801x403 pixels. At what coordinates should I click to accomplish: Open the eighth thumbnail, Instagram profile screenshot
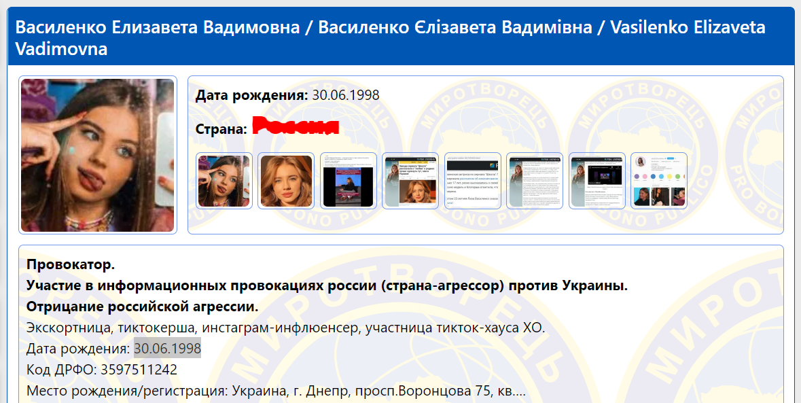[658, 181]
